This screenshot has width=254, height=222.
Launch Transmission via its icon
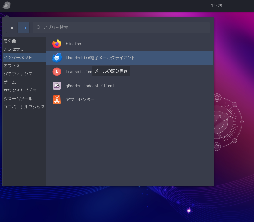[x=57, y=72]
